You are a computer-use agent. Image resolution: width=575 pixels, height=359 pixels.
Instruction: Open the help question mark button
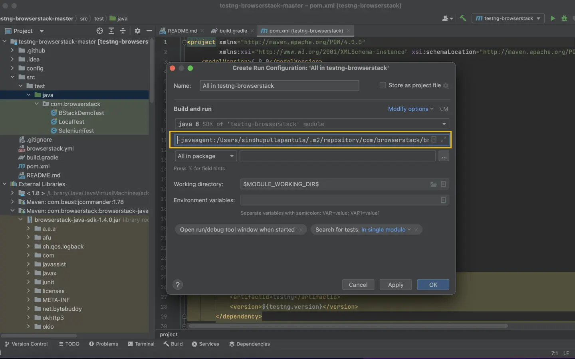[178, 285]
